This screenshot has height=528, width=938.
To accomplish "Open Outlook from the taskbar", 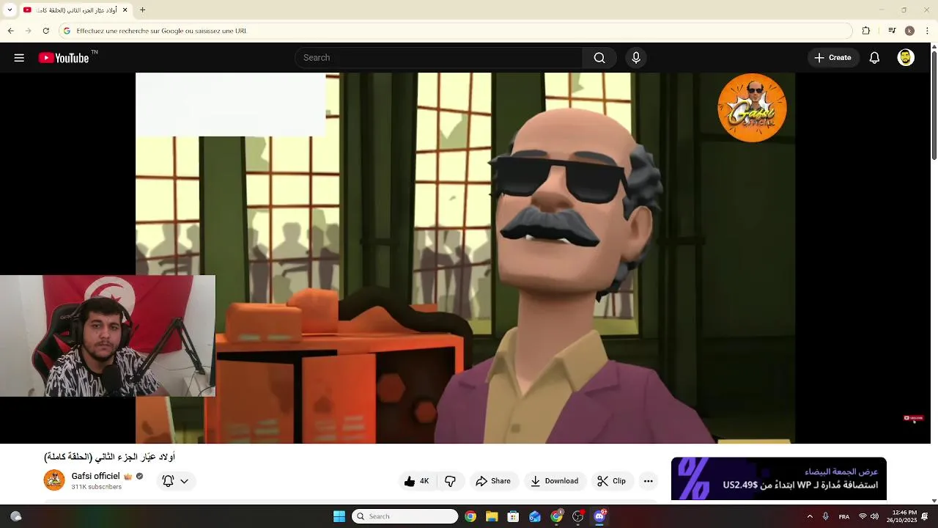I will 535,516.
